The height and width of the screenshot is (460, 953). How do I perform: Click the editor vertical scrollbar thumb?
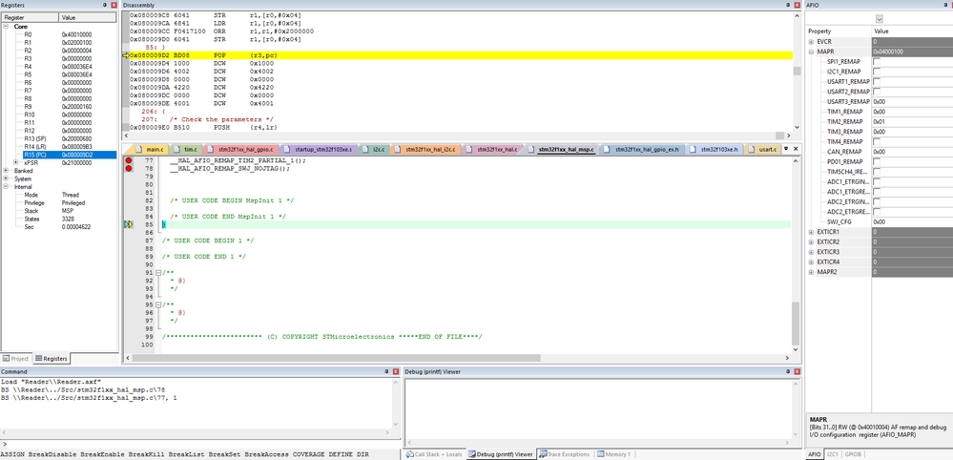(x=797, y=323)
